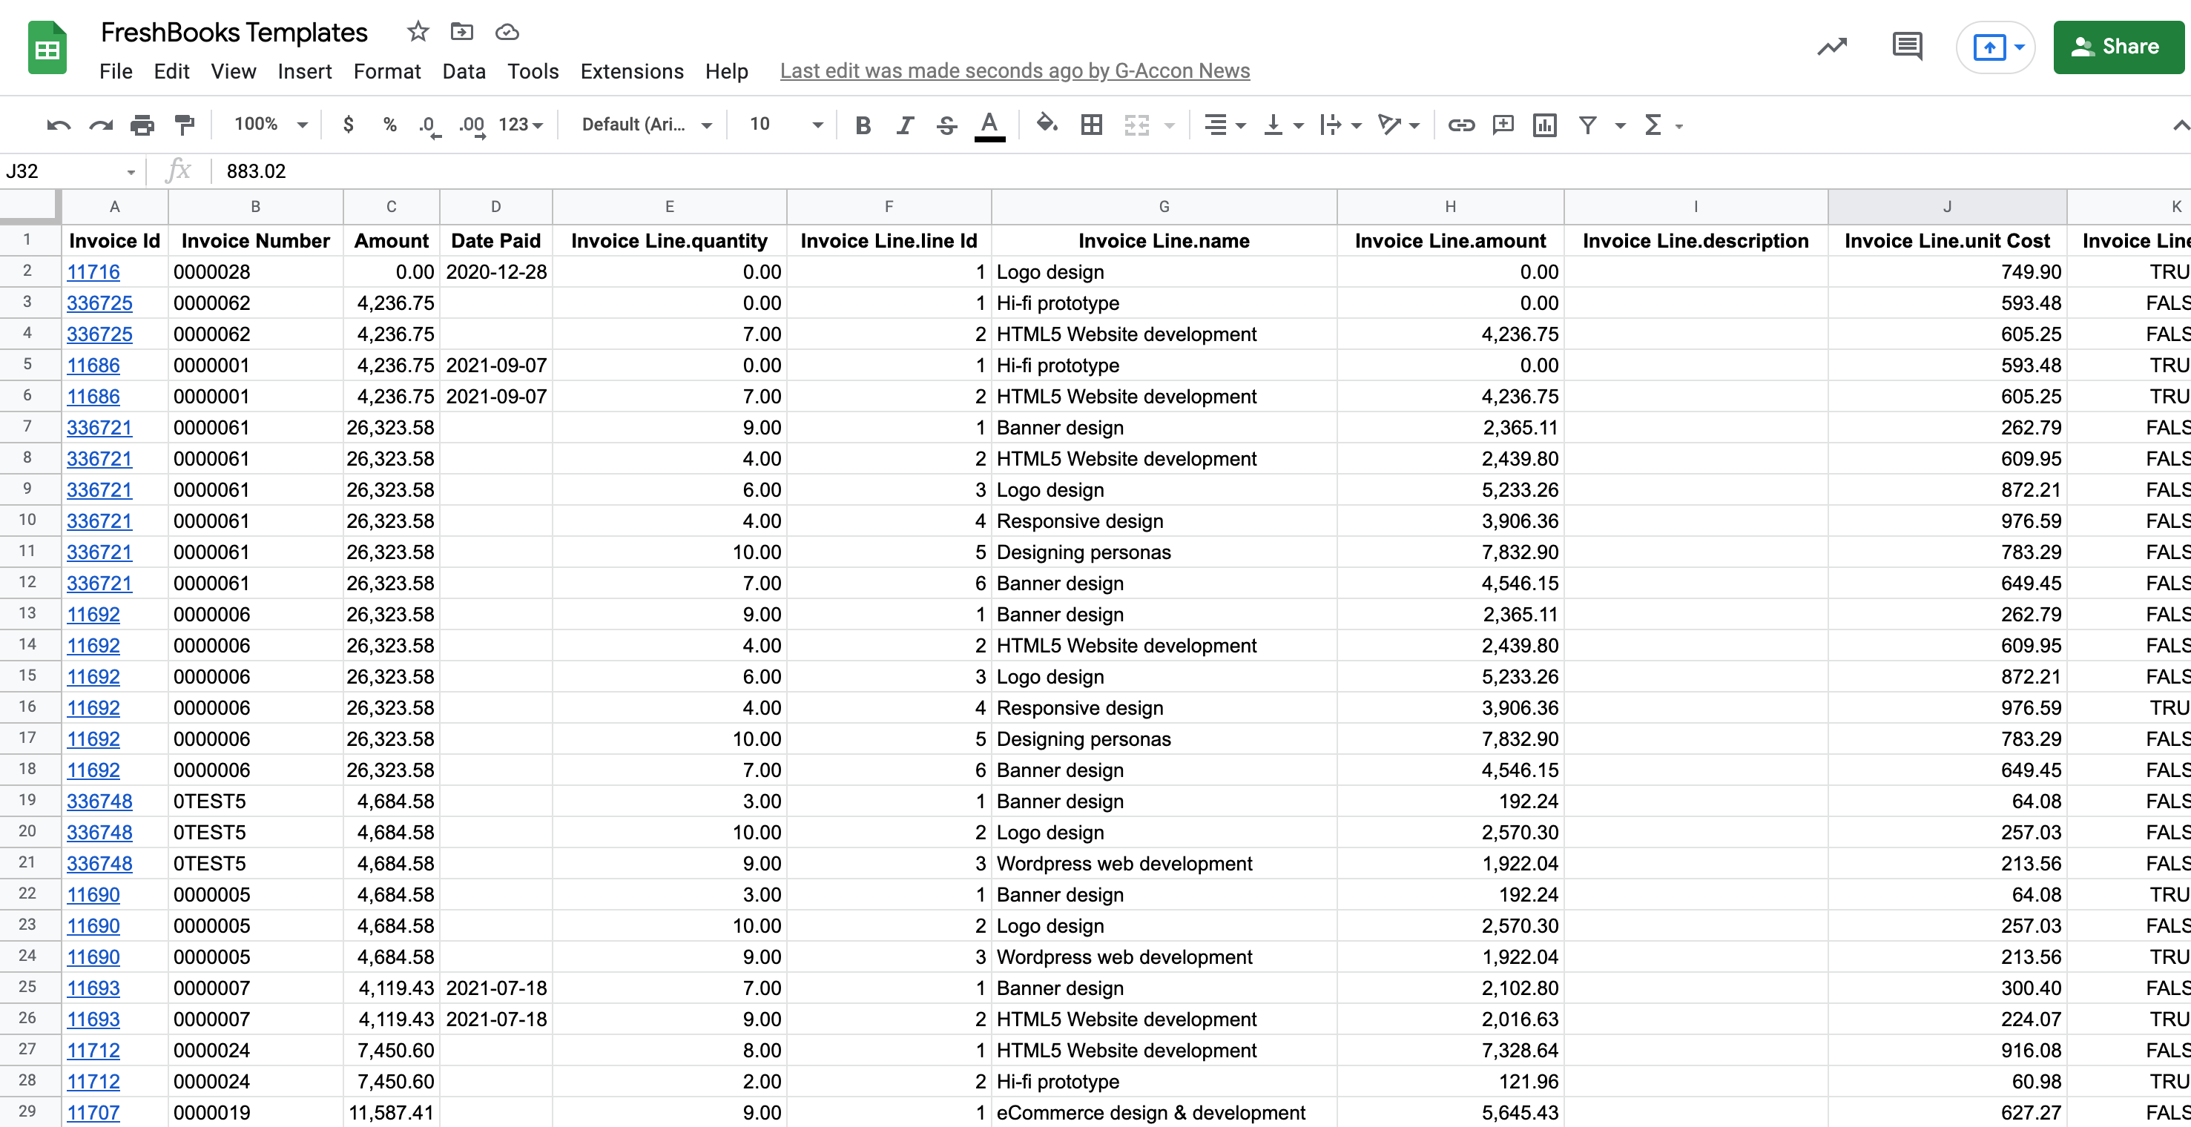Open invoice link 11716
The width and height of the screenshot is (2191, 1127).
[93, 272]
